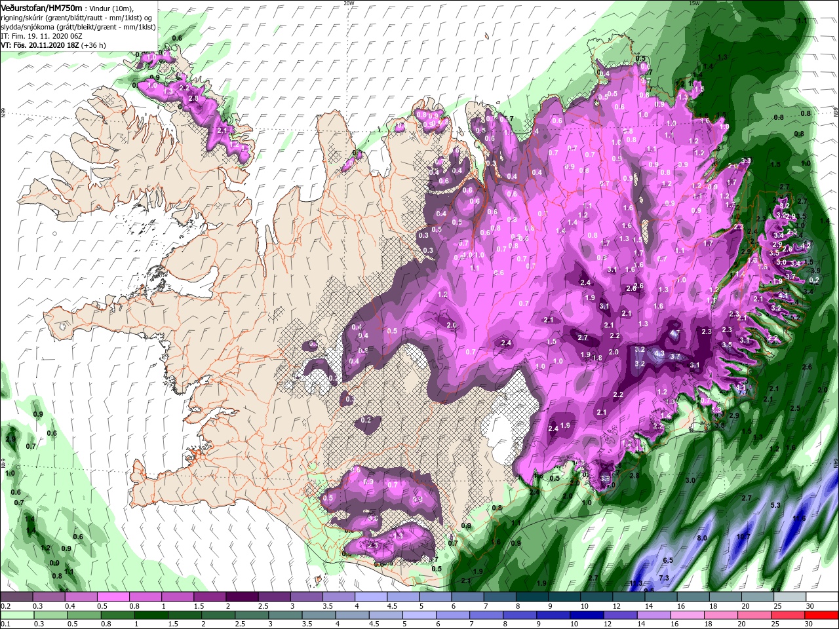Click the snow legend swatch between 8 and 9

tap(532, 597)
